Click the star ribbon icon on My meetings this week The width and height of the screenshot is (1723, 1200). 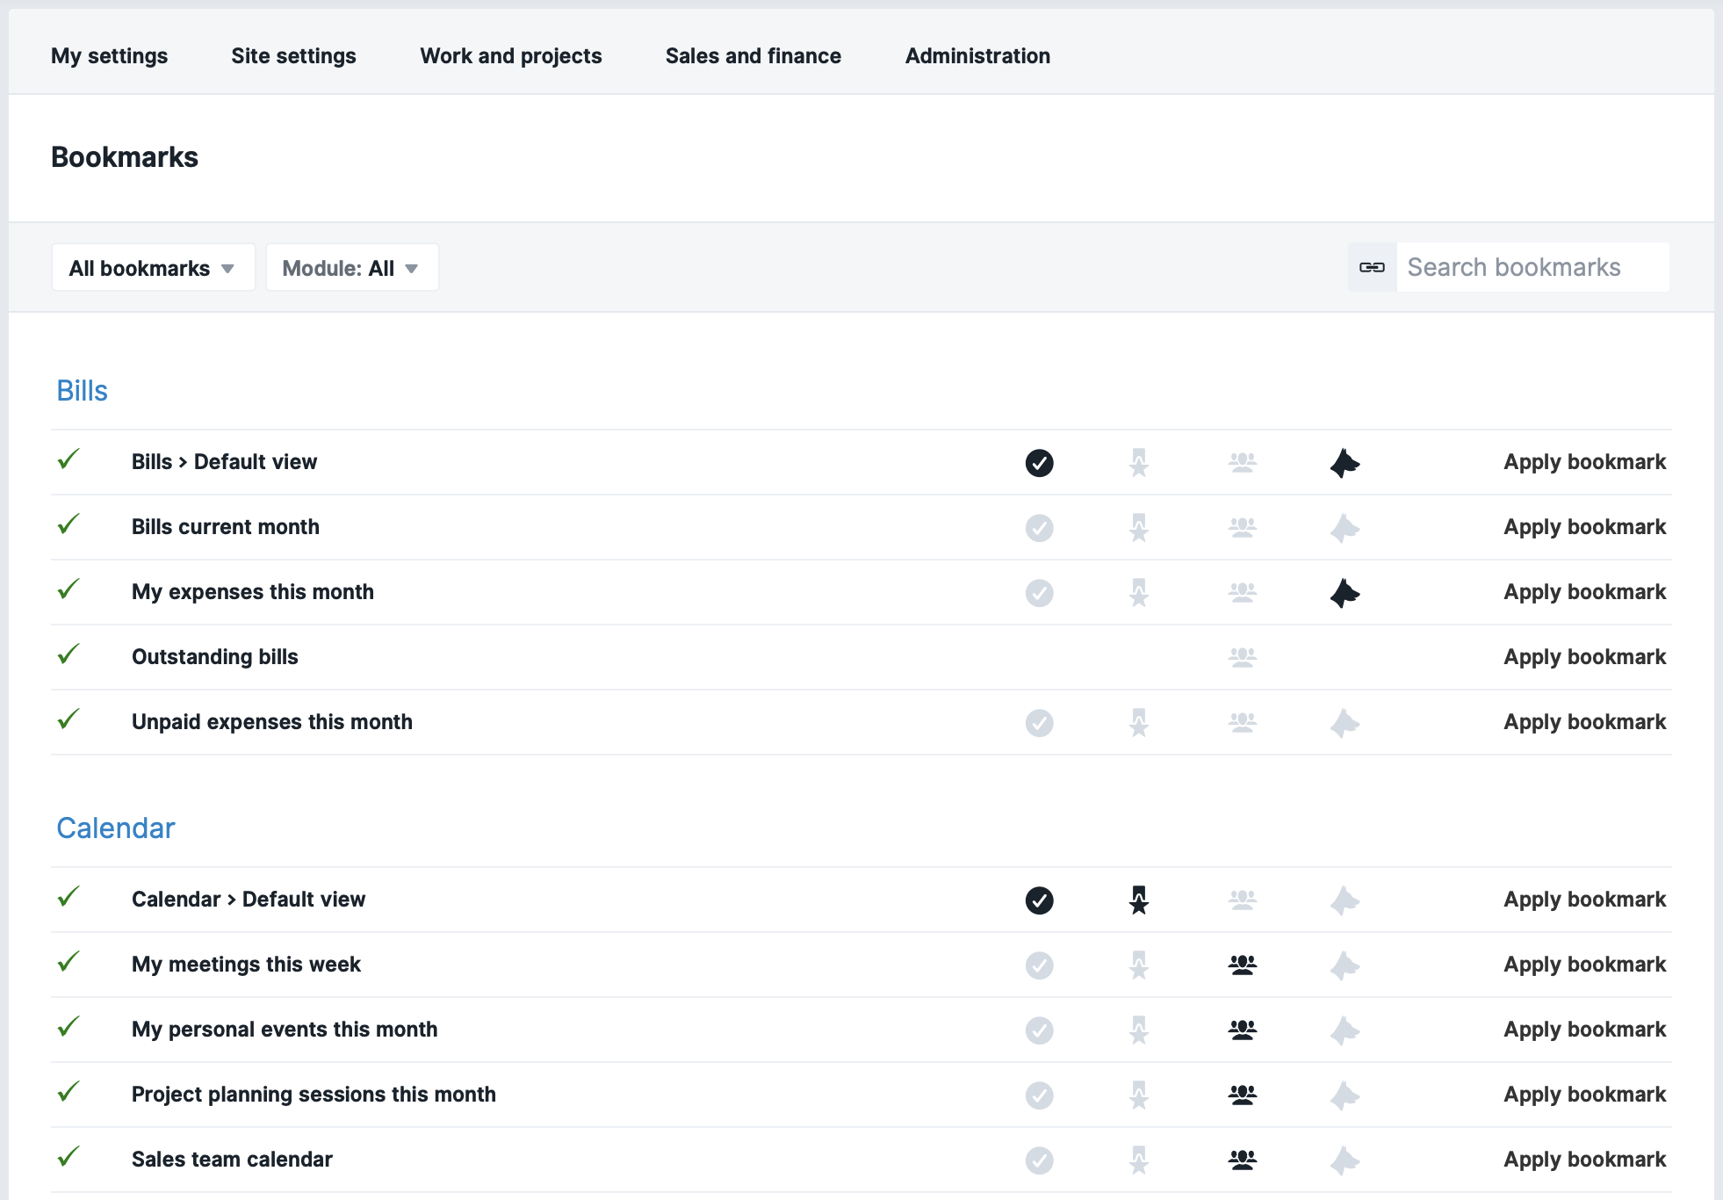tap(1139, 965)
